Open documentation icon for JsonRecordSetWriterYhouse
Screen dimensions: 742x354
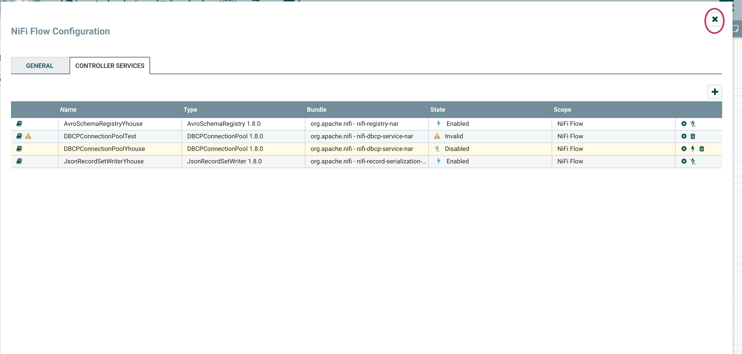click(x=19, y=161)
